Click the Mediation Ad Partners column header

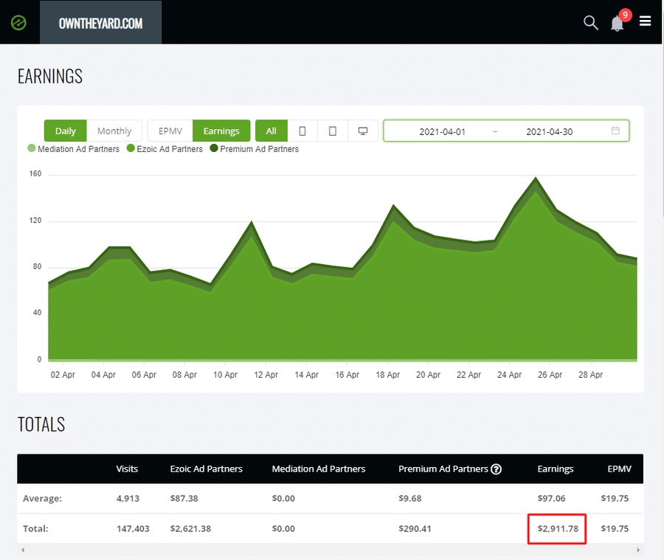319,469
